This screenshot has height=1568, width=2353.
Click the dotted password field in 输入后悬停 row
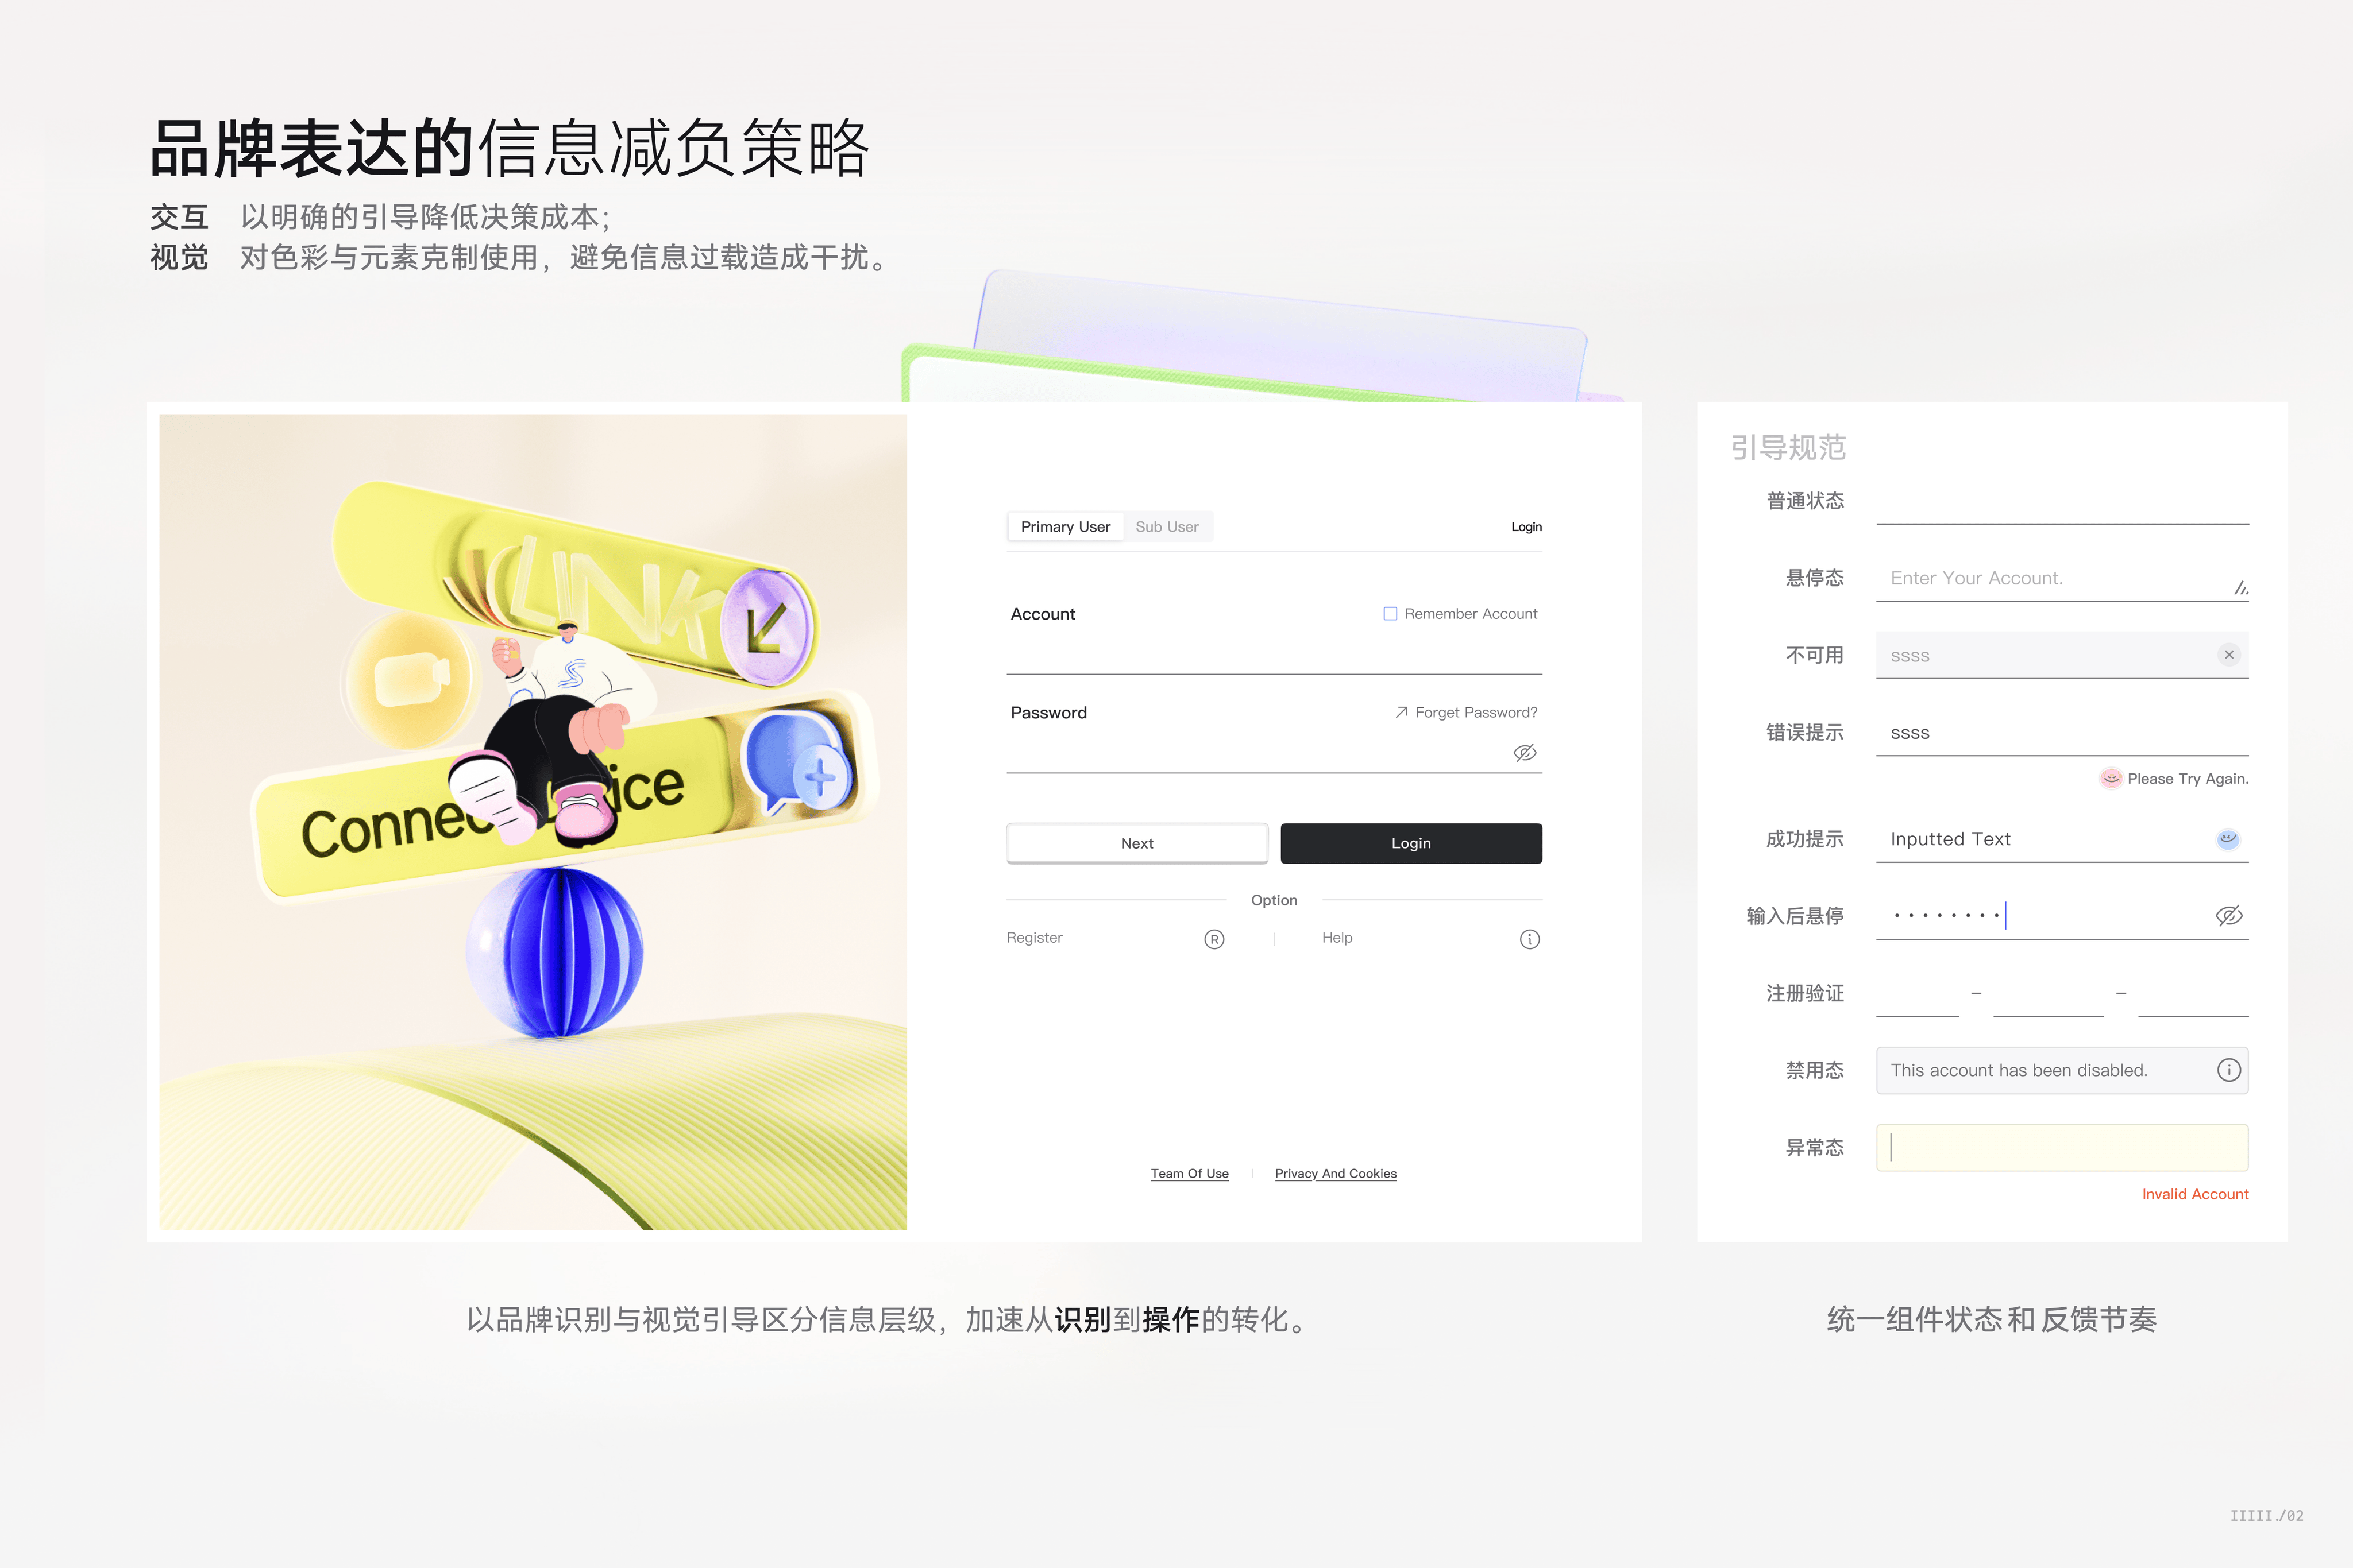(2062, 916)
